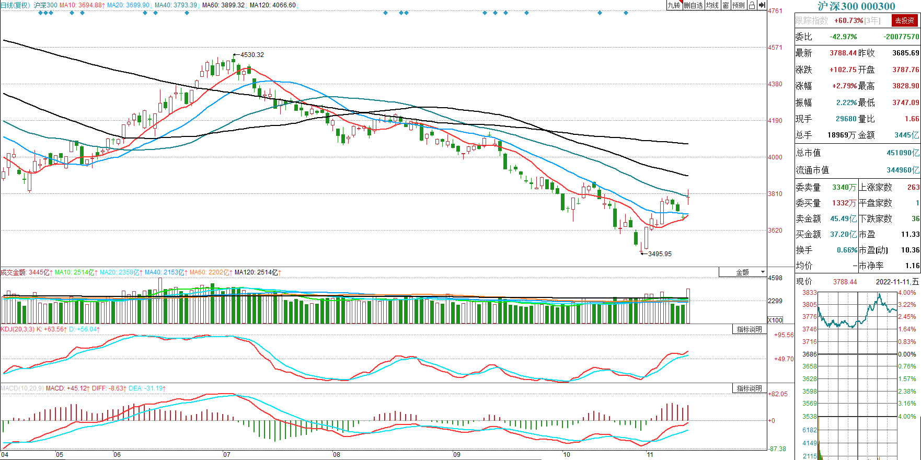Click the 日线(复权) period label
The width and height of the screenshot is (921, 460).
[15, 5]
